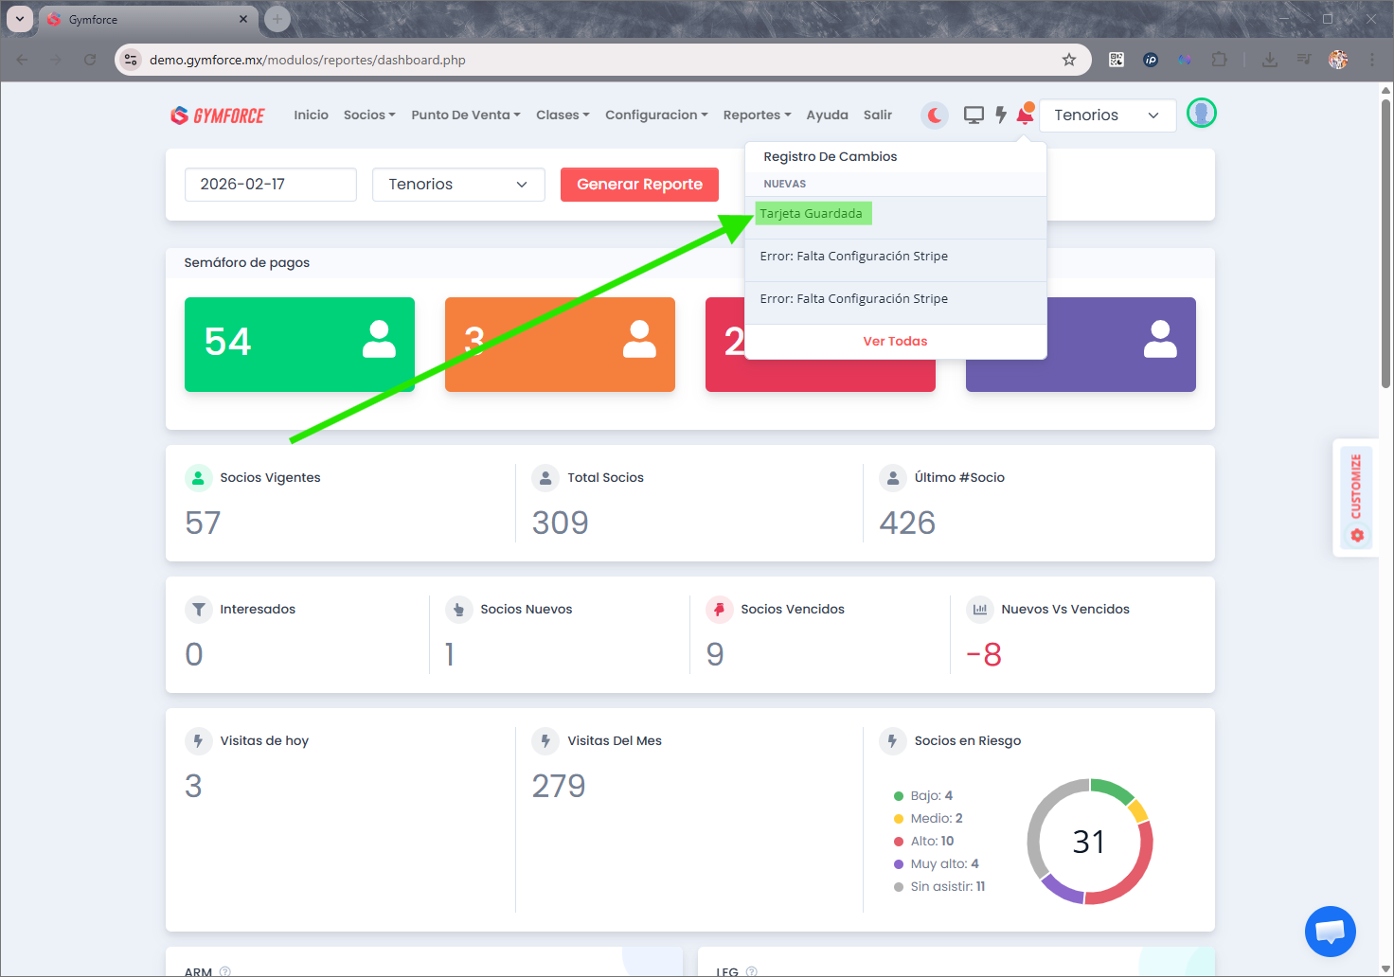The width and height of the screenshot is (1394, 977).
Task: Bookmark this page with the star icon
Action: pyautogui.click(x=1069, y=60)
